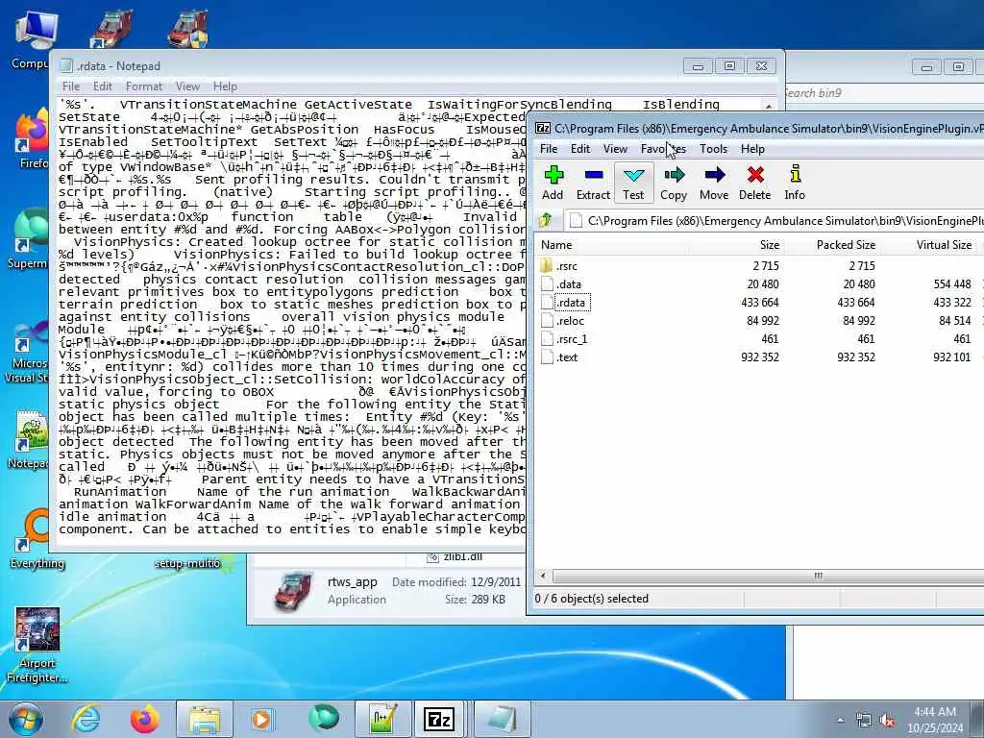Image resolution: width=984 pixels, height=738 pixels.
Task: Select the .text file entry
Action: pos(560,357)
